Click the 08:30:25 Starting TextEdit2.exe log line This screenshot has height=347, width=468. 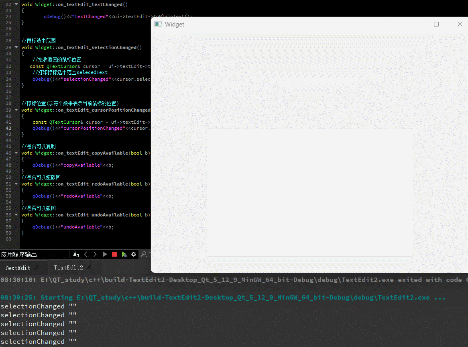223,298
